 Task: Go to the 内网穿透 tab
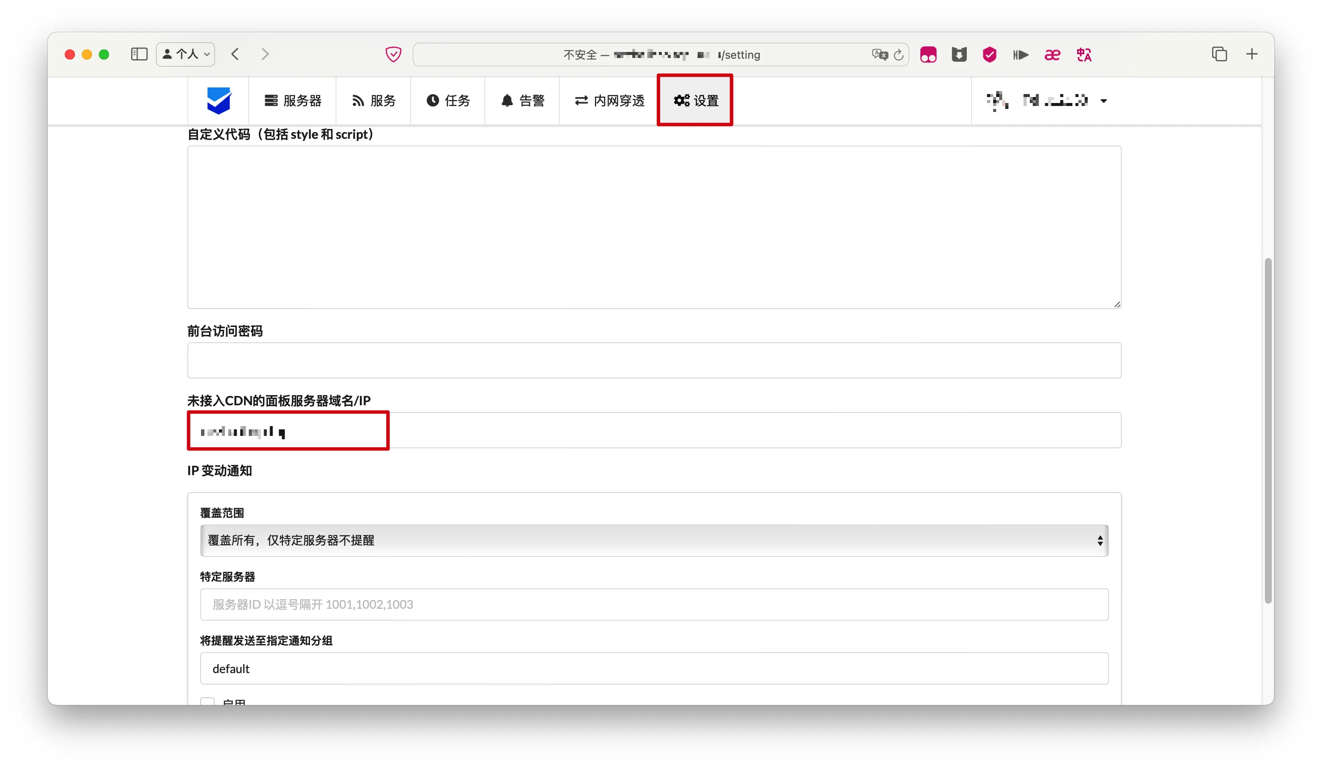click(609, 100)
